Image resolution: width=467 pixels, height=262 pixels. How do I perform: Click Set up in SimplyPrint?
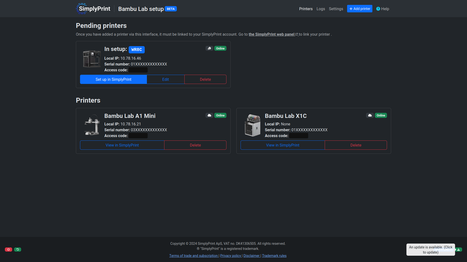114,79
